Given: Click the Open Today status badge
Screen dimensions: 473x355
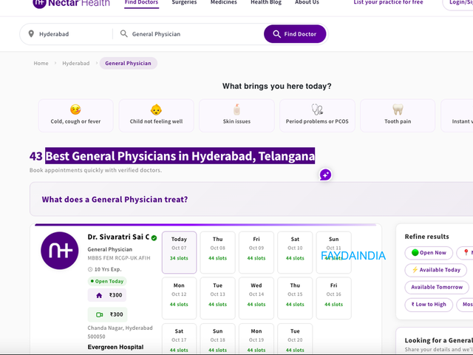Looking at the screenshot, I should (x=107, y=281).
